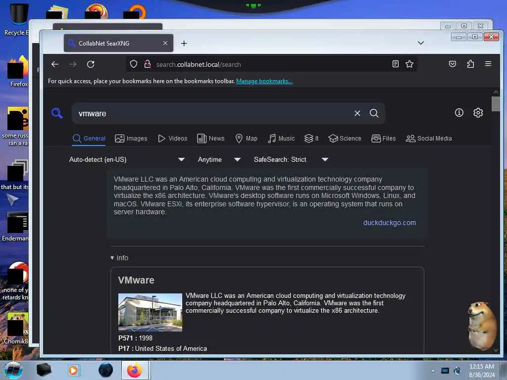
Task: Switch to the Videos category
Action: [172, 139]
